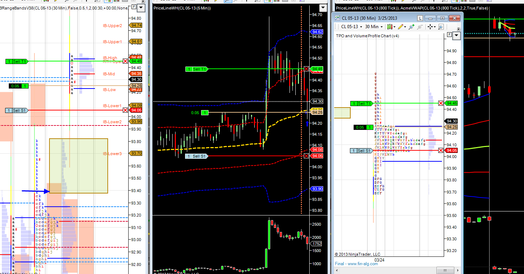Image resolution: width=524 pixels, height=274 pixels.
Task: Maximize the CL 05-13 (30 Min) window
Action: (442, 18)
